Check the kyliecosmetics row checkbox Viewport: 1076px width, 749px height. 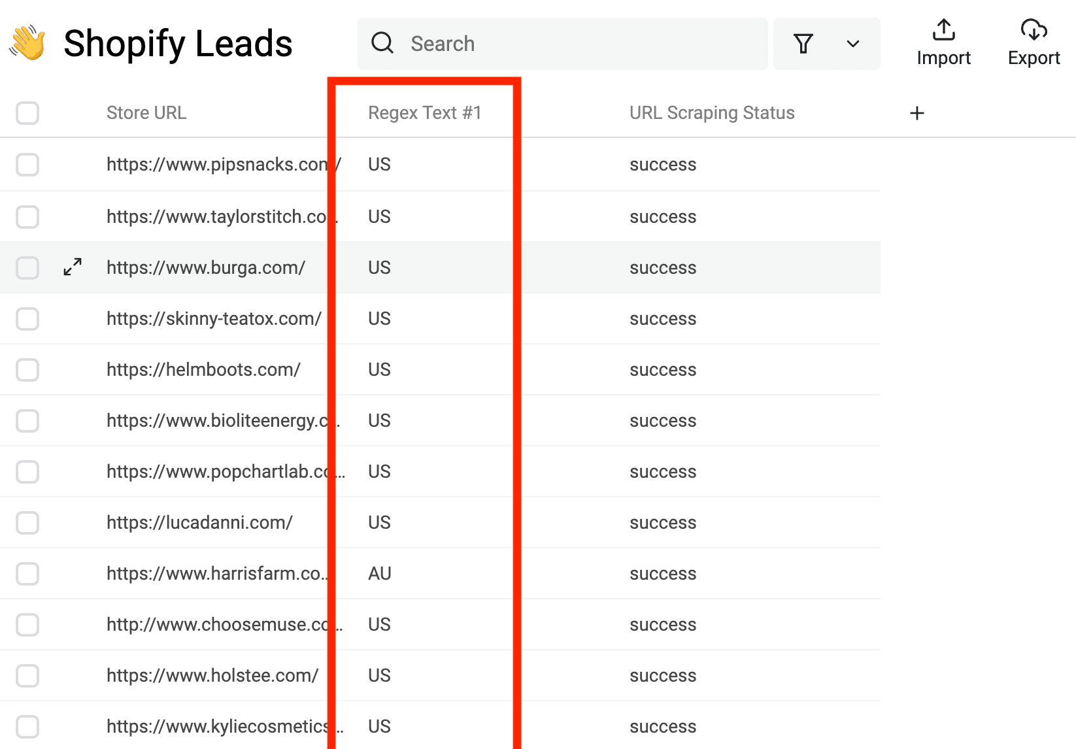point(27,725)
